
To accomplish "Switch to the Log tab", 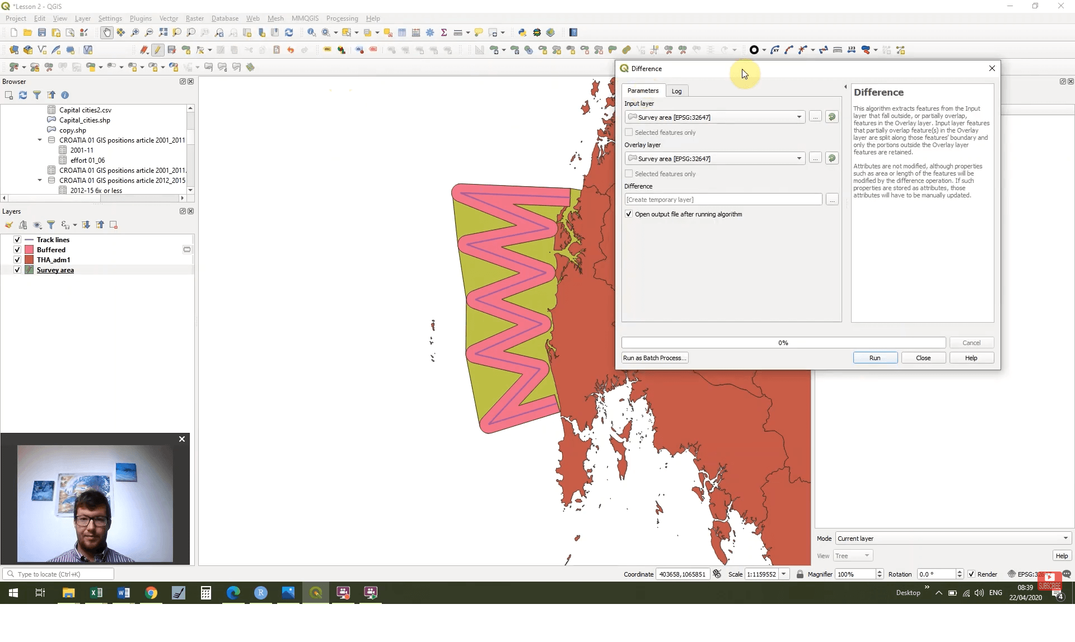I will [x=676, y=91].
